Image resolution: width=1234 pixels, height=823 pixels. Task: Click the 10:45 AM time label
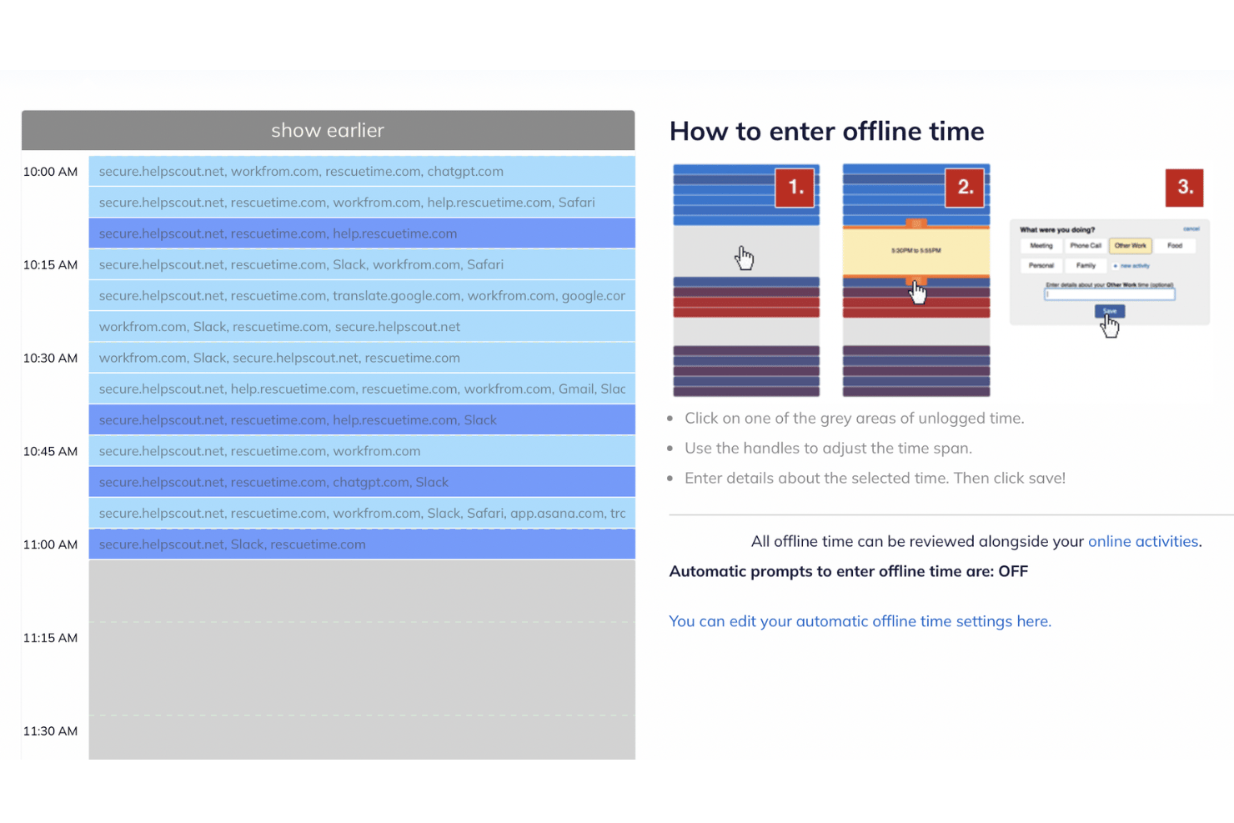[x=50, y=452]
